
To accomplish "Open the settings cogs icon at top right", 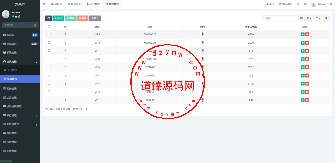I will [331, 4].
